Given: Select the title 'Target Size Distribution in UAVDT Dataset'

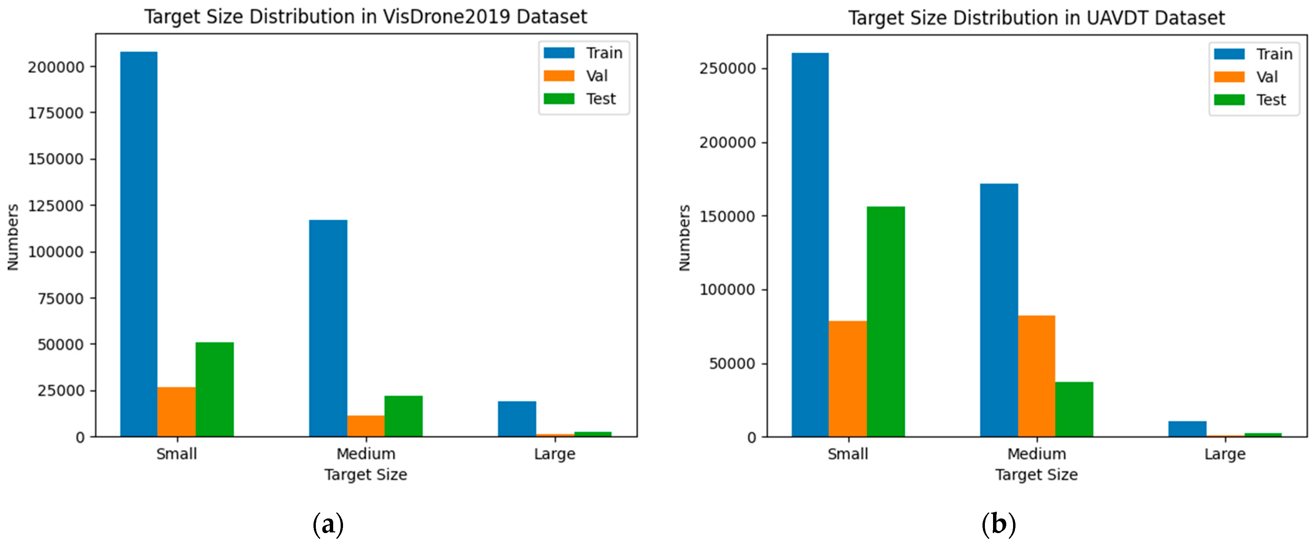Looking at the screenshot, I should point(1036,18).
